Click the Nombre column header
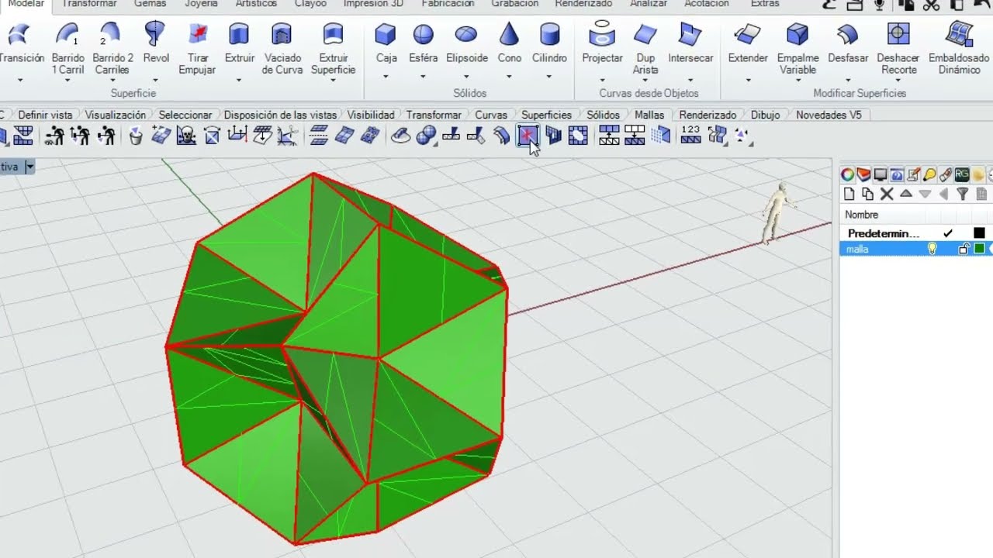Screen dimensions: 993x558 click(x=862, y=215)
